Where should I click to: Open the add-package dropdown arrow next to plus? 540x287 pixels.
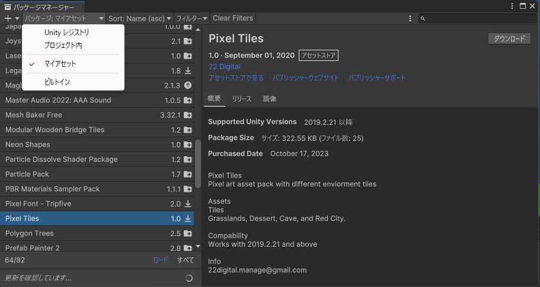click(17, 18)
